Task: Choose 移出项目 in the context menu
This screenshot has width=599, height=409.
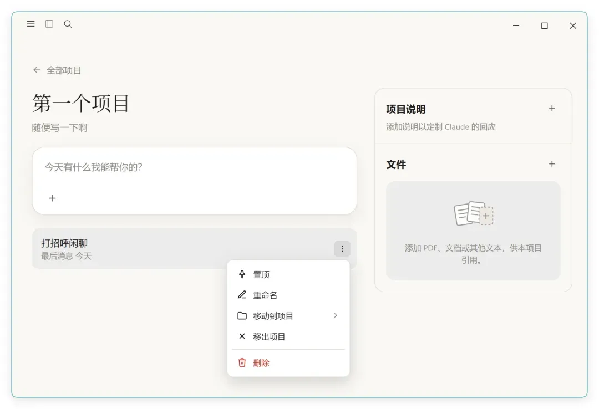Action: point(288,336)
